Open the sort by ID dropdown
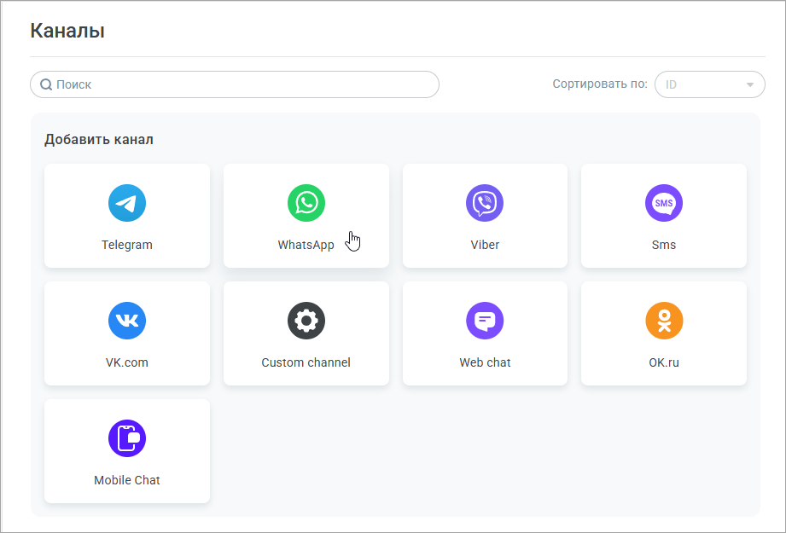The height and width of the screenshot is (533, 786). point(710,84)
